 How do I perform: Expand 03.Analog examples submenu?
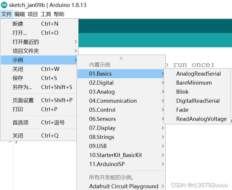click(121, 92)
